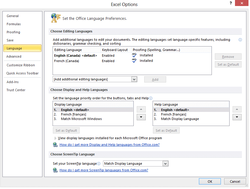Click the Help question mark in the title bar
This screenshot has height=189, width=250.
[x=230, y=3]
